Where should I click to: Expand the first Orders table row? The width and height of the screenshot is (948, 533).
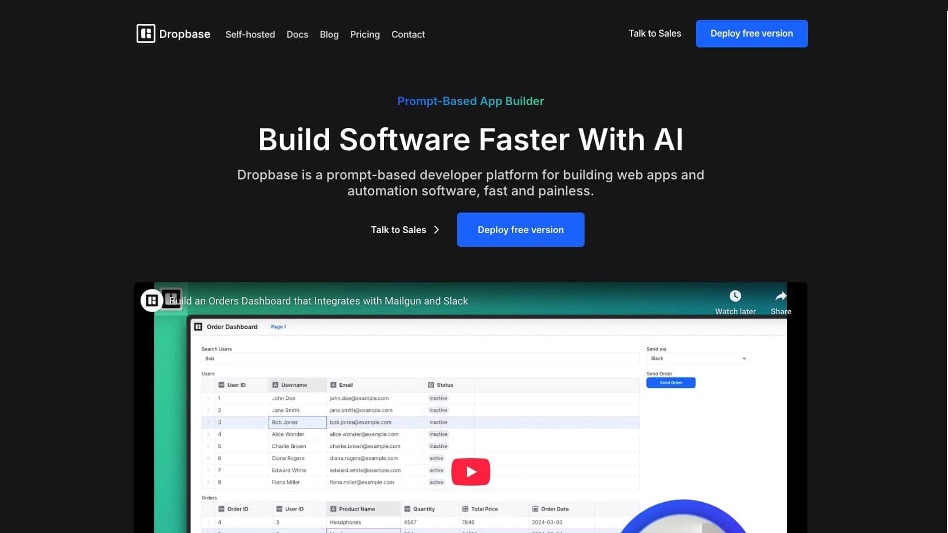207,522
